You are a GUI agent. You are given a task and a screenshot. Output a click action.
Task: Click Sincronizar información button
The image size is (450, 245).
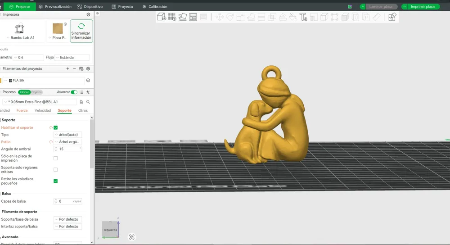81,31
